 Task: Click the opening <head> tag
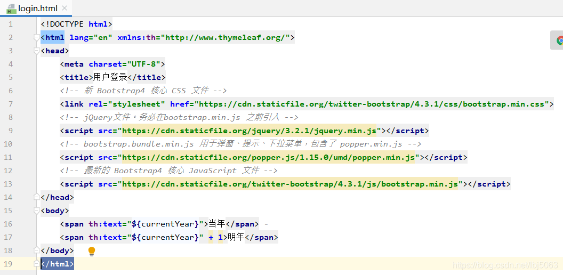(55, 51)
